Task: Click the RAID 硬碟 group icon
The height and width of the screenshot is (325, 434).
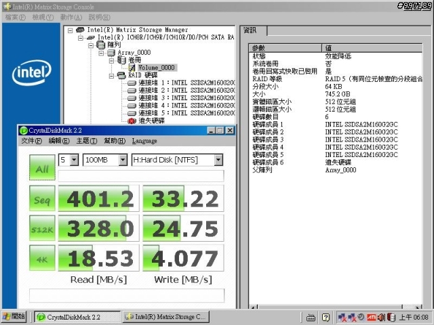Action: tap(122, 75)
